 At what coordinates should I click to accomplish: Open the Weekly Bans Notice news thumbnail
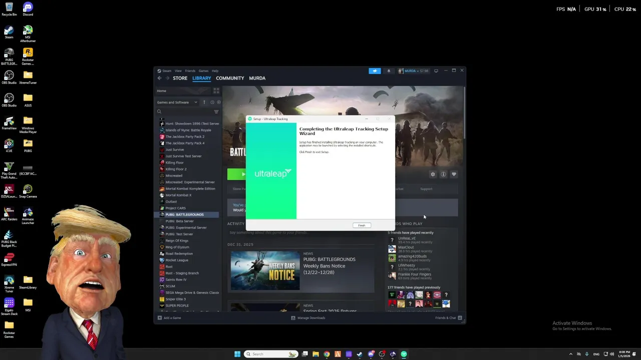point(265,270)
